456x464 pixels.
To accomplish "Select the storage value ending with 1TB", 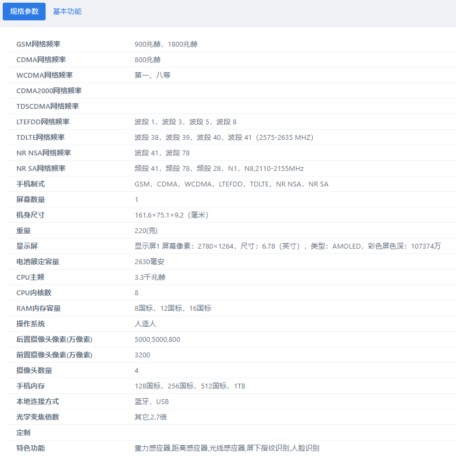I will point(190,386).
